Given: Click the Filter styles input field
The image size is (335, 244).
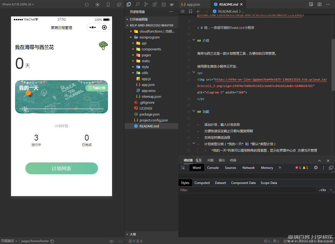Looking at the screenshot, I should pos(247,190).
